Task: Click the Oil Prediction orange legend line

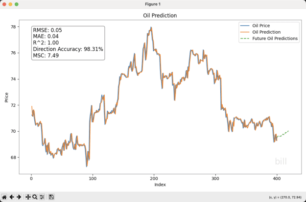Action: tap(245, 32)
